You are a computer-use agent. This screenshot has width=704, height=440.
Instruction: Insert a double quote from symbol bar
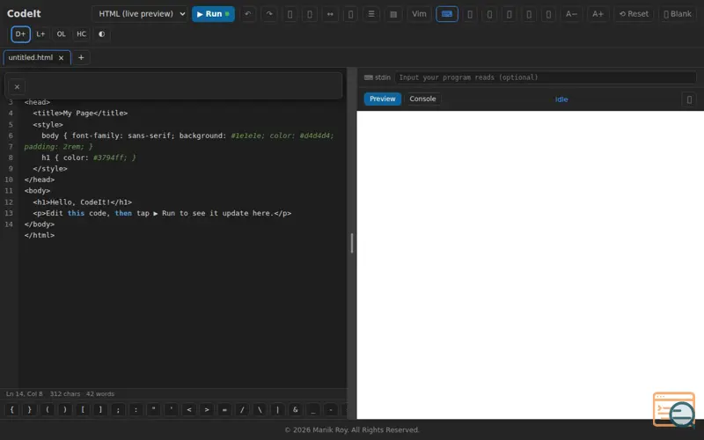[x=153, y=409]
